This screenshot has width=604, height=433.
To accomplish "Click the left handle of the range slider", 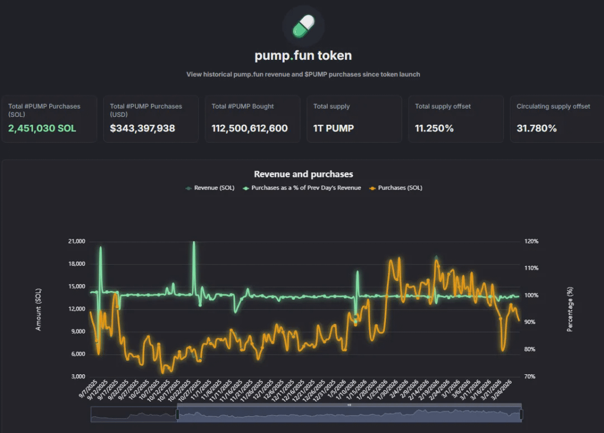I will (178, 415).
